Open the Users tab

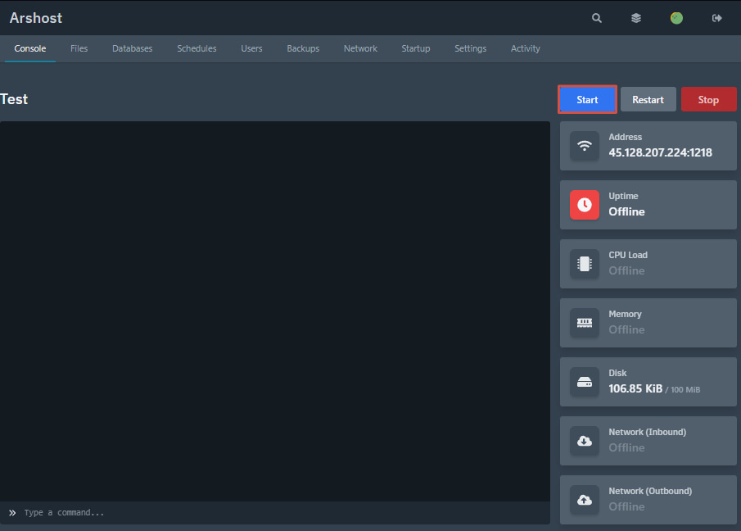point(251,48)
